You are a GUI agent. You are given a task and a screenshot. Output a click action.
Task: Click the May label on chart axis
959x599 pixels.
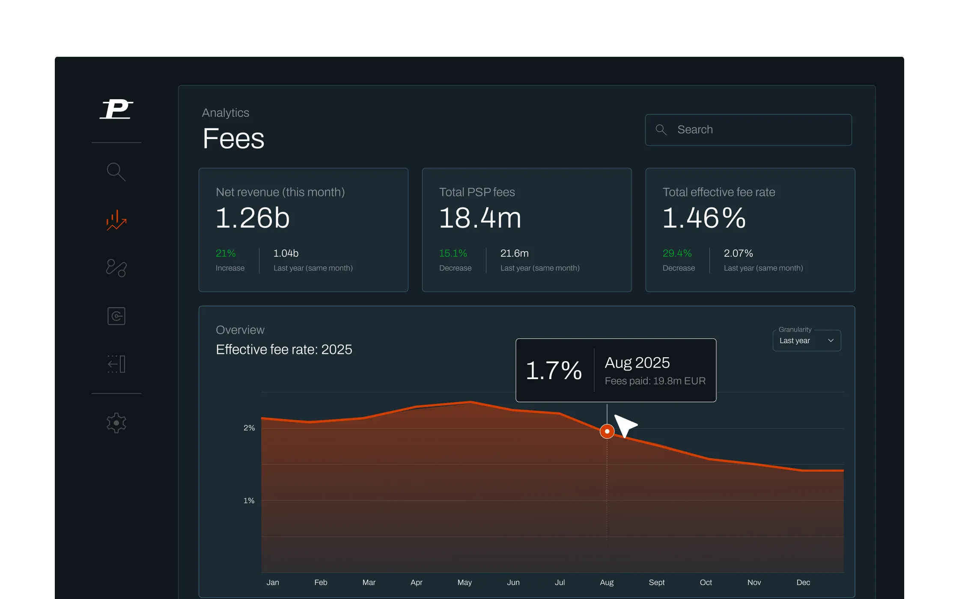tap(465, 582)
